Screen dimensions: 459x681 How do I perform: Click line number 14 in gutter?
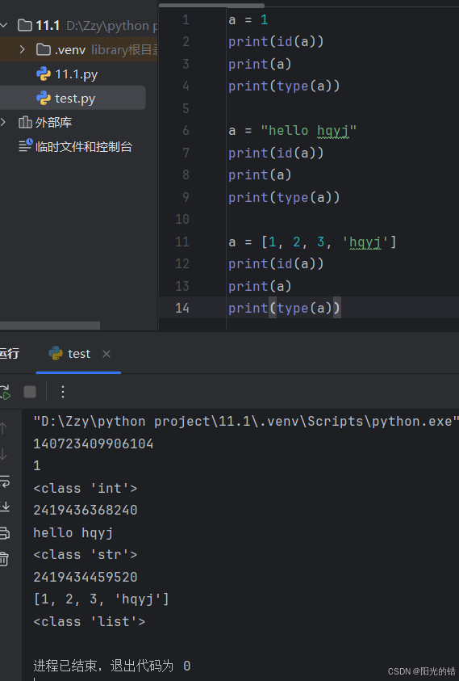click(182, 308)
